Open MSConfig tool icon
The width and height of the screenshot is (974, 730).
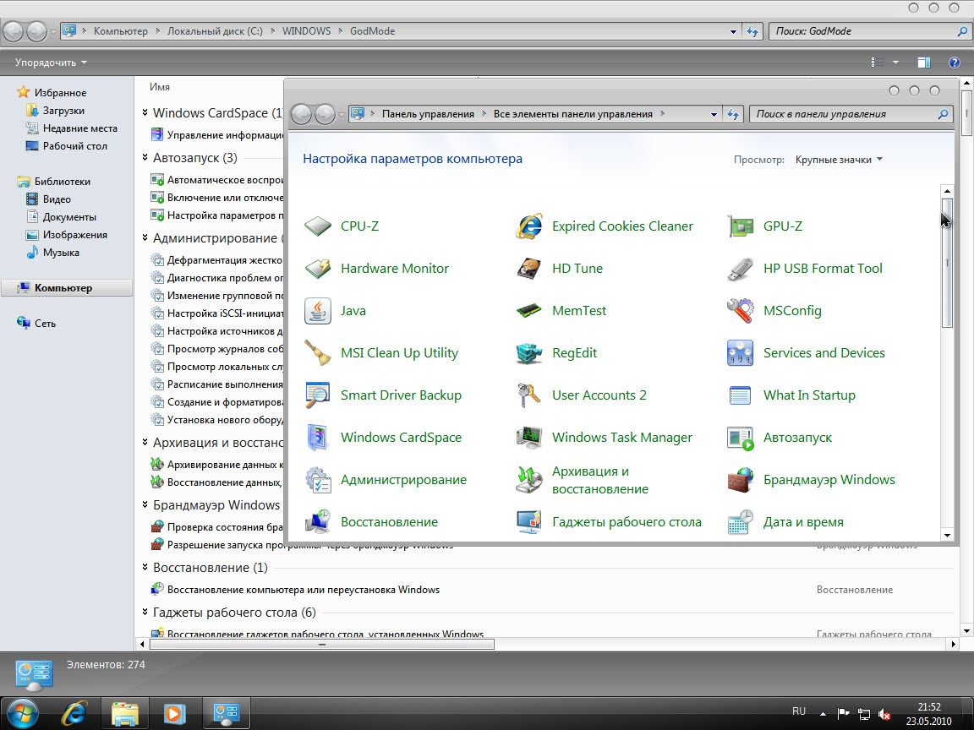[791, 311]
